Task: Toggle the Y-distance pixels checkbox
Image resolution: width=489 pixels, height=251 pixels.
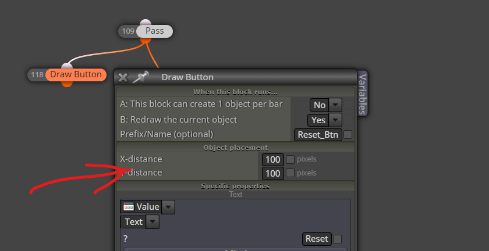Action: click(290, 173)
